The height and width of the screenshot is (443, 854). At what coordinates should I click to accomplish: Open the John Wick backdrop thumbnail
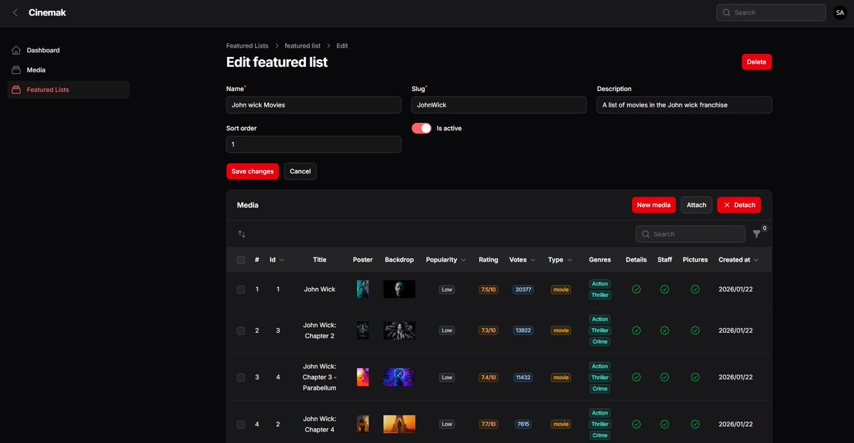coord(399,289)
